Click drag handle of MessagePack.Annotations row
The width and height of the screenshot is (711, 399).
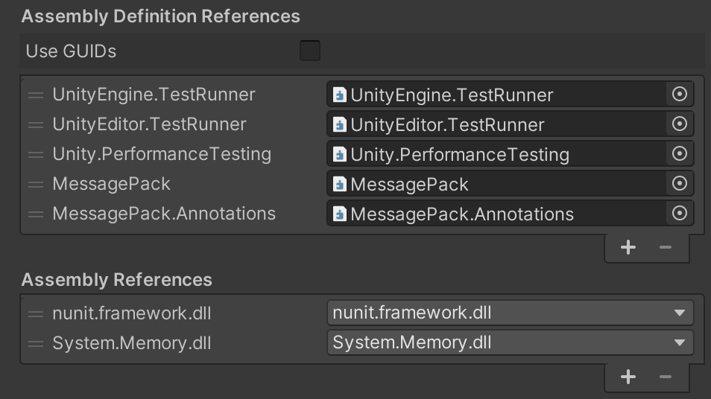click(36, 214)
